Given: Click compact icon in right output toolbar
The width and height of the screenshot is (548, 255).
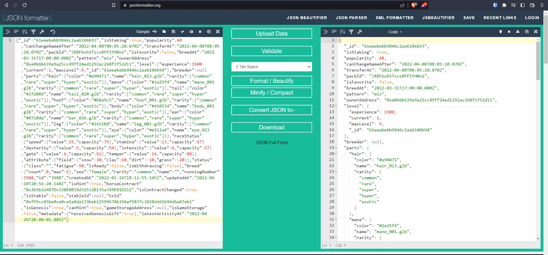Looking at the screenshot, I should coord(334,32).
